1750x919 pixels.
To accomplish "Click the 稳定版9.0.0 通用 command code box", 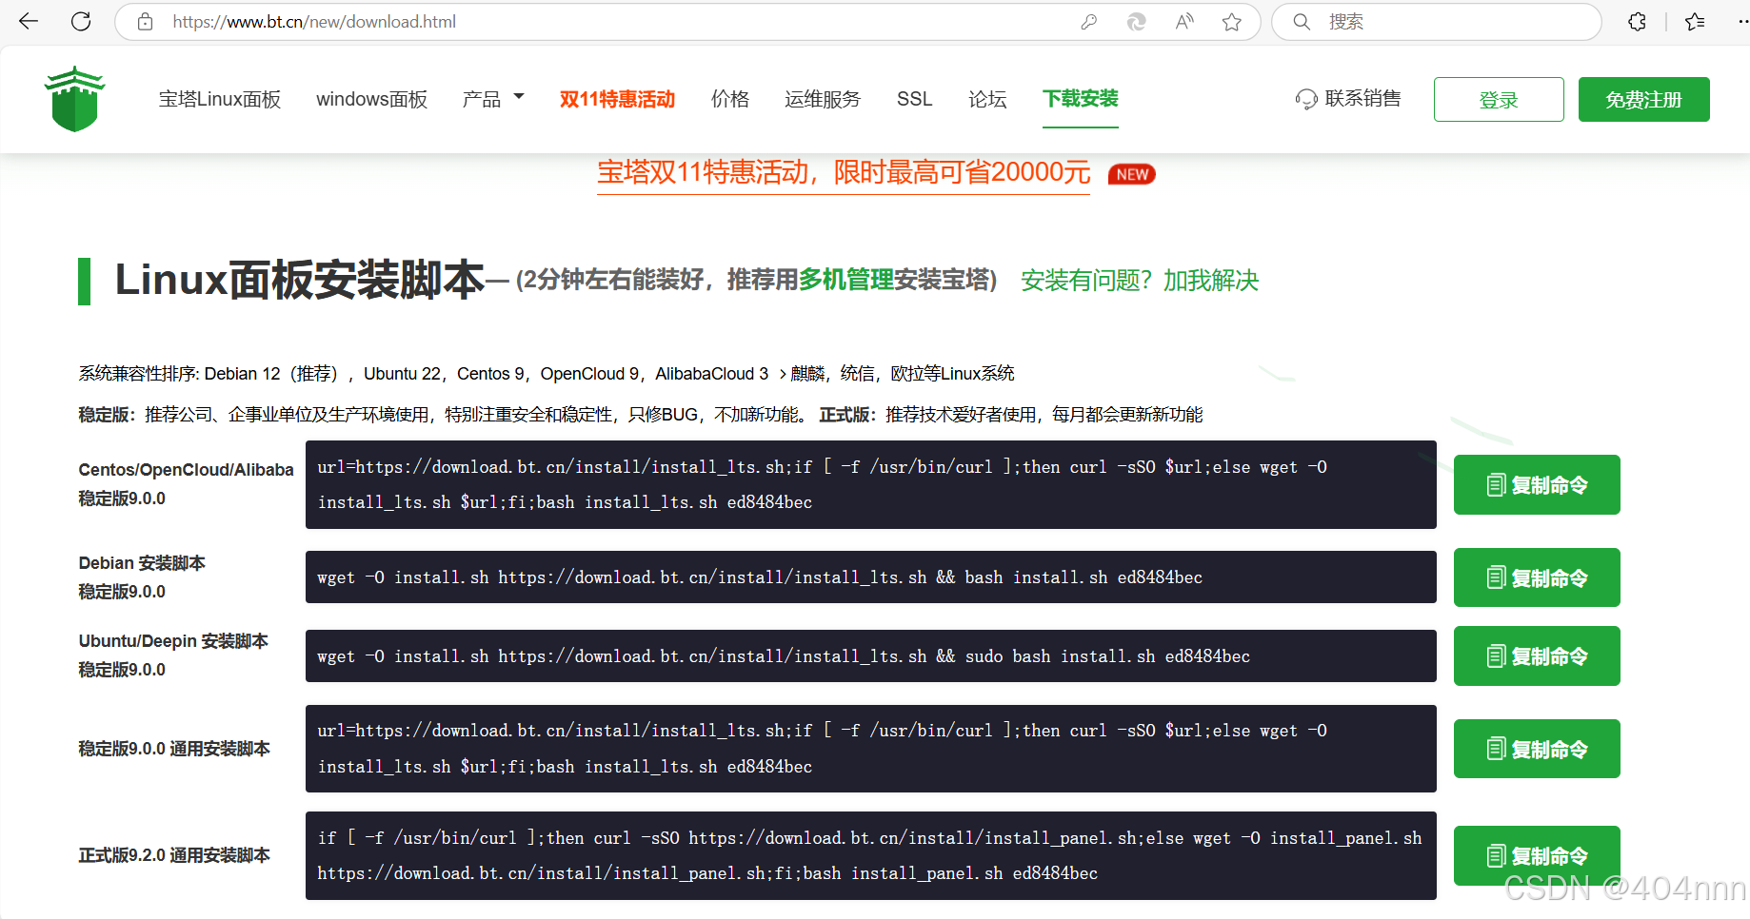I will point(871,749).
